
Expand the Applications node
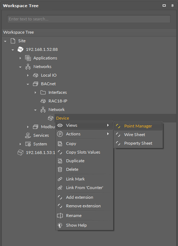[20, 58]
